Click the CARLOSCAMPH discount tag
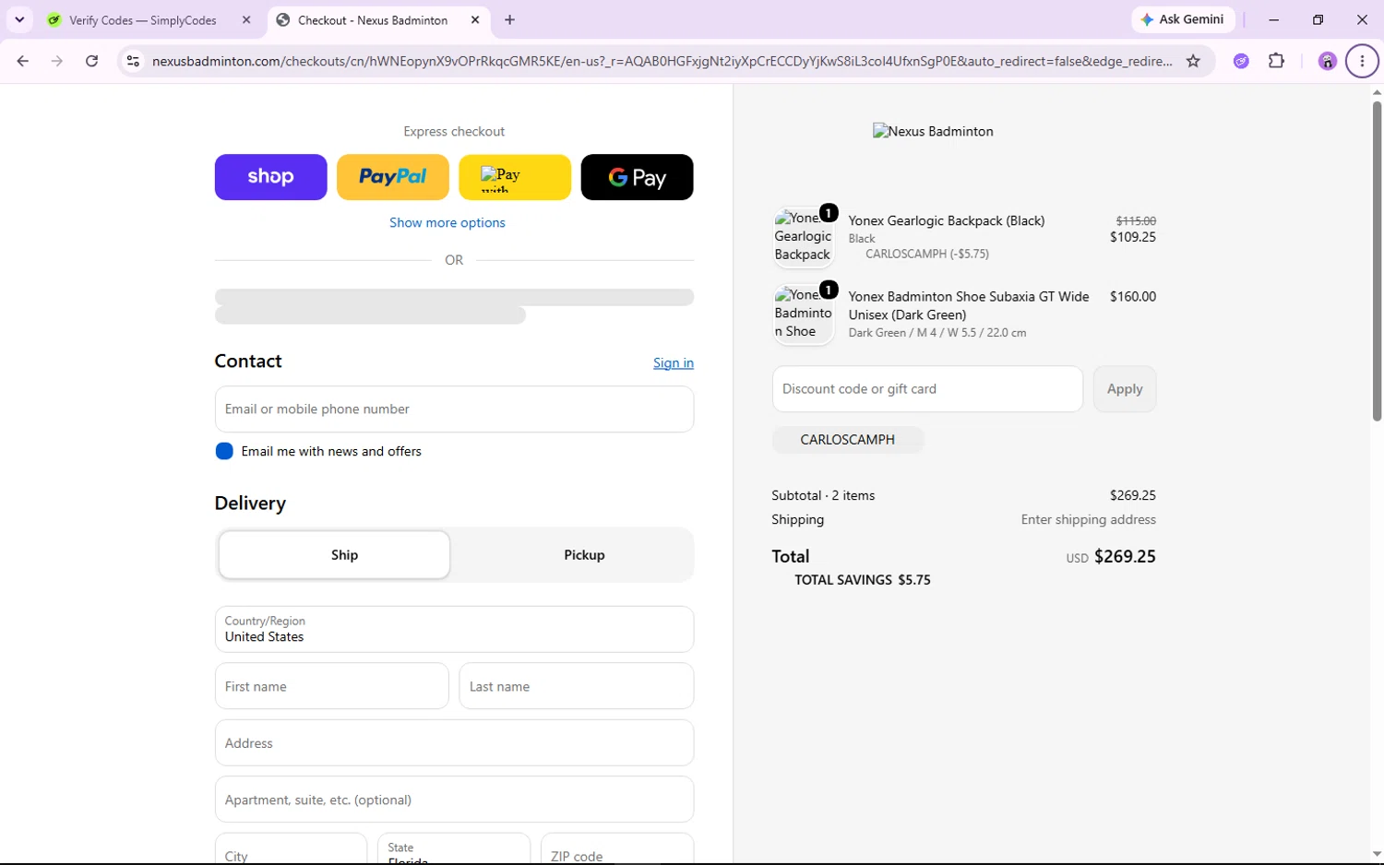The image size is (1384, 865). tap(848, 440)
